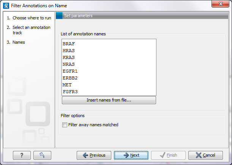Image resolution: width=232 pixels, height=165 pixels.
Task: Close the Filter Annotations dialog
Action: [221, 4]
